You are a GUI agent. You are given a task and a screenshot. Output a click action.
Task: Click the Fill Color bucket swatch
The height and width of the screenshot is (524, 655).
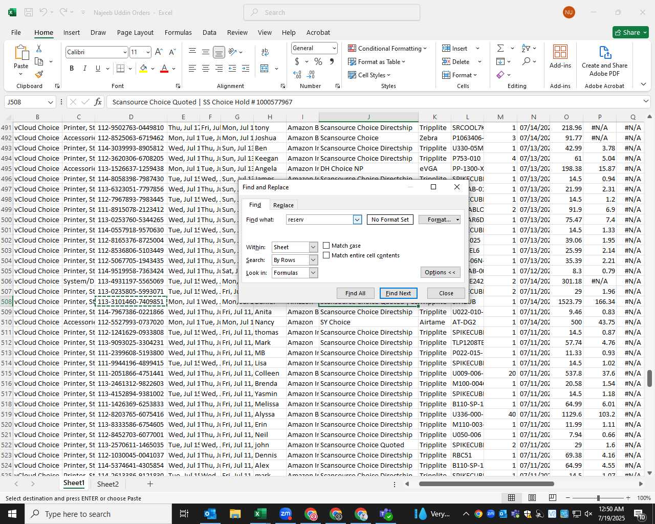pos(143,68)
